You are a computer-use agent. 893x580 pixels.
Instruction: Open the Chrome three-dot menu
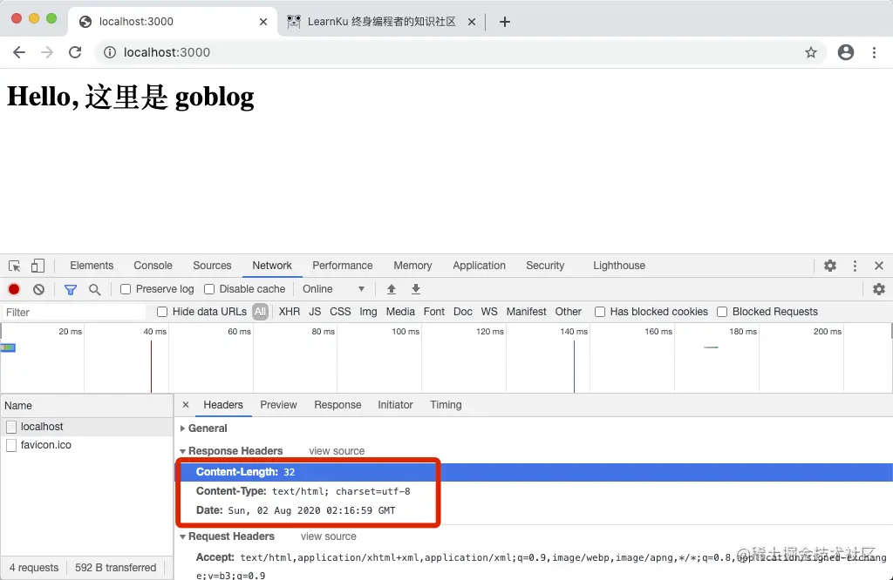pyautogui.click(x=874, y=52)
